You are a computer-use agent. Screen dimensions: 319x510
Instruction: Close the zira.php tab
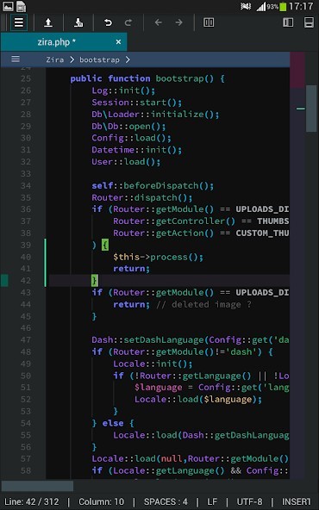118,42
